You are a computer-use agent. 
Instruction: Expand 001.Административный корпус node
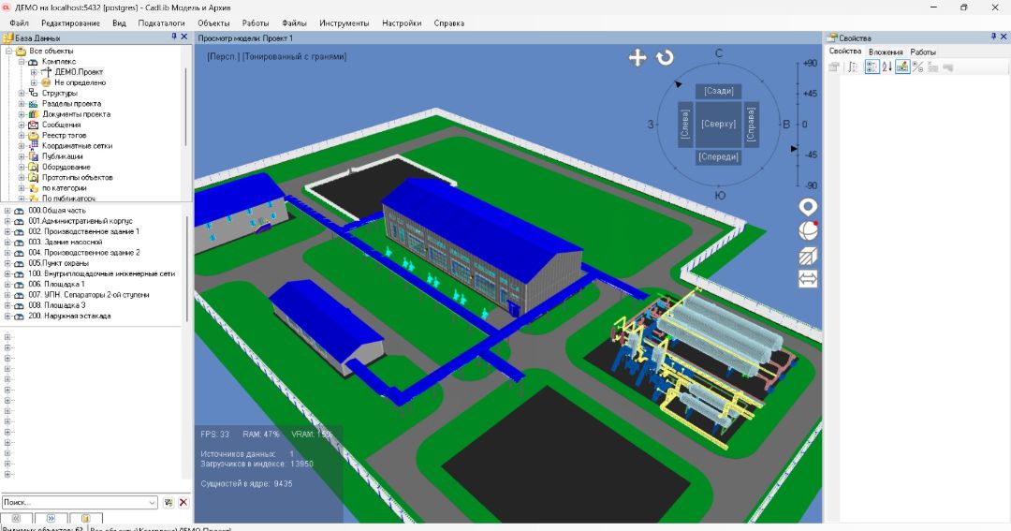point(7,221)
